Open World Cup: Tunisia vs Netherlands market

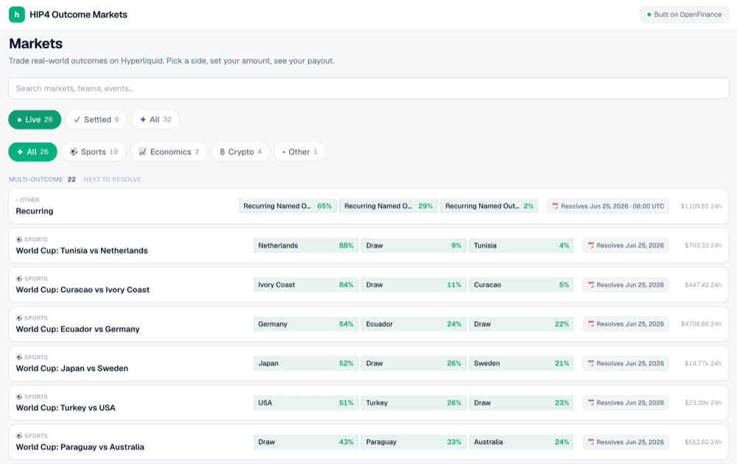(x=82, y=250)
